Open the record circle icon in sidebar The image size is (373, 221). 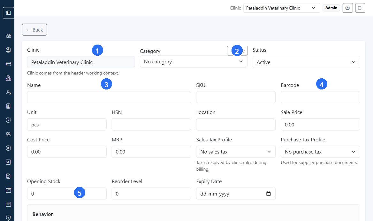click(x=8, y=148)
